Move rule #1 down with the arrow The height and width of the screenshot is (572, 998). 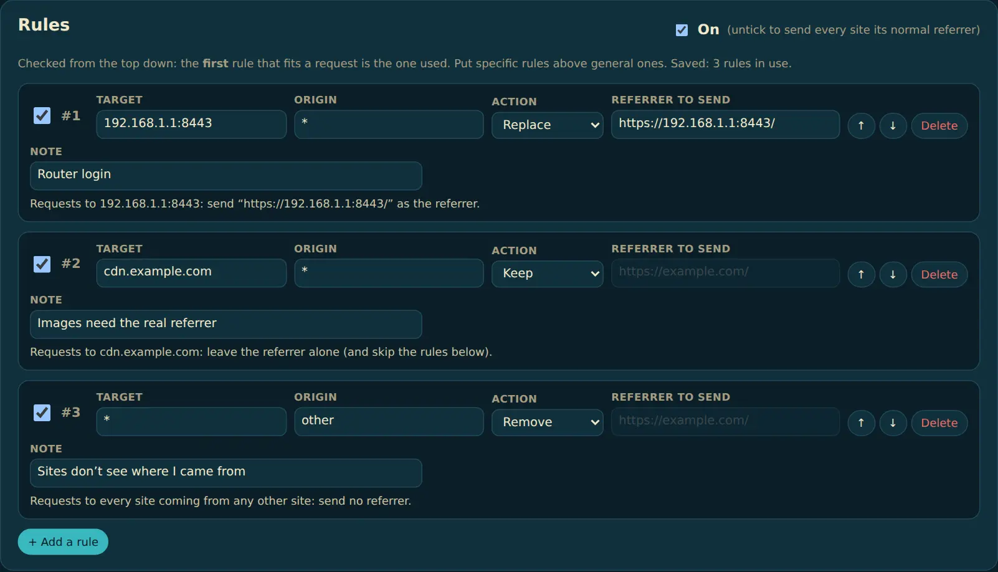point(893,125)
